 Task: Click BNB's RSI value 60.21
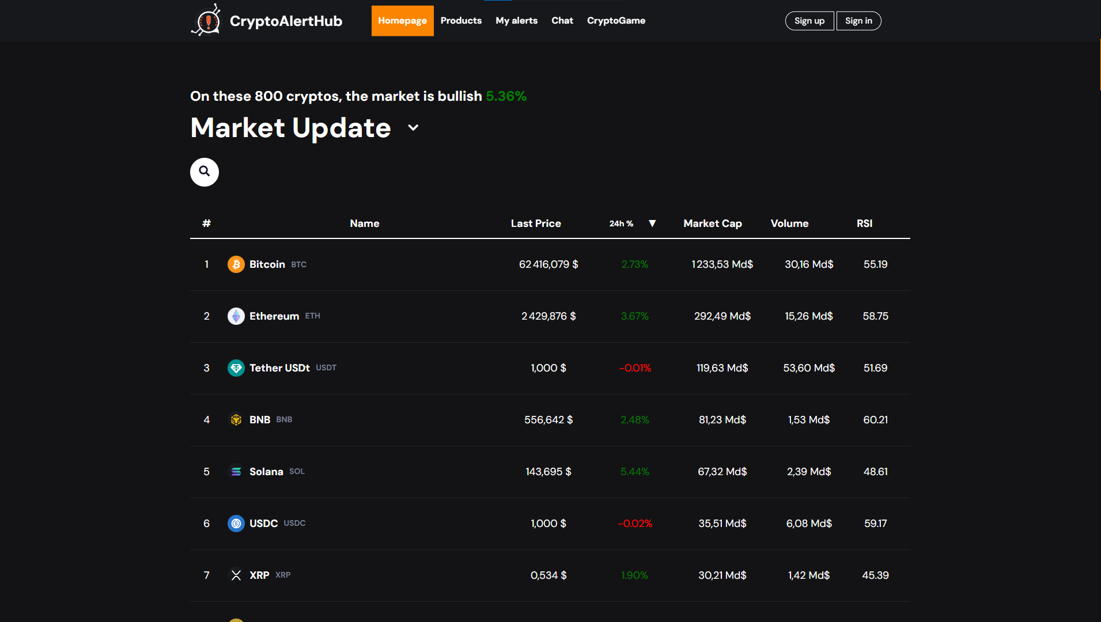click(x=876, y=420)
